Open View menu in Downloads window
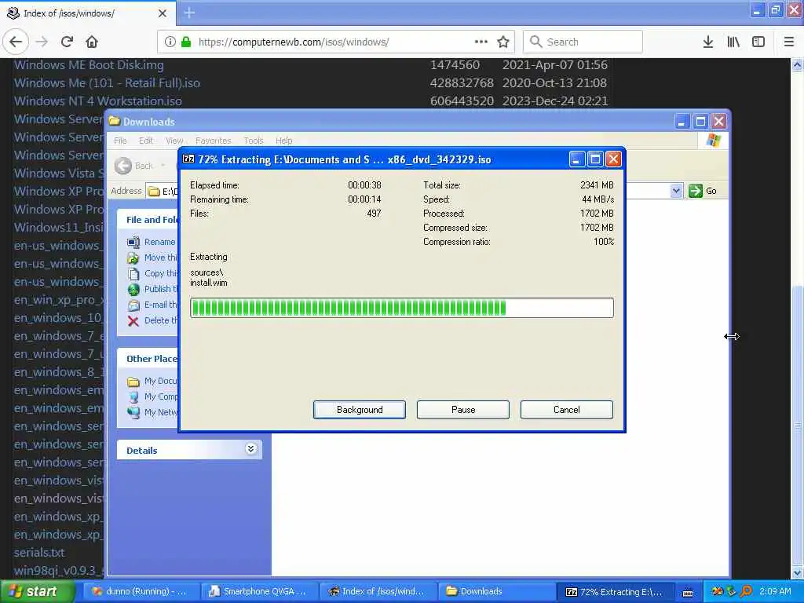Image resolution: width=804 pixels, height=603 pixels. [174, 141]
